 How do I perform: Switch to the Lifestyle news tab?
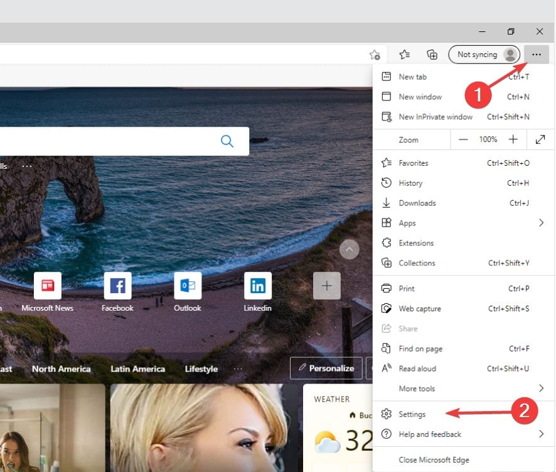201,369
